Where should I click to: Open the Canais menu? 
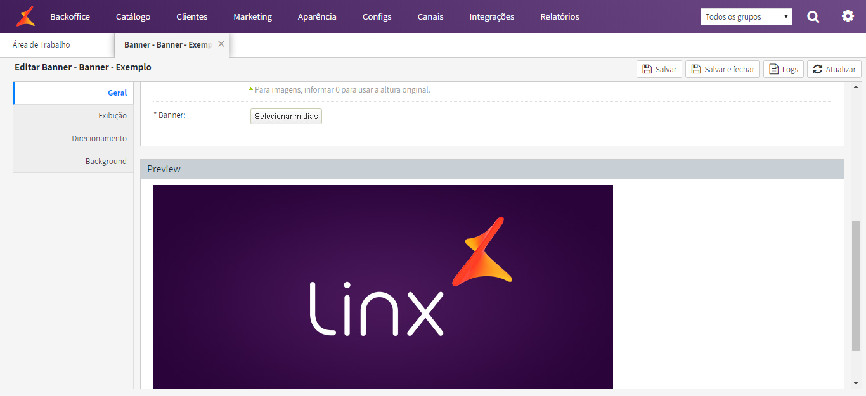point(430,16)
